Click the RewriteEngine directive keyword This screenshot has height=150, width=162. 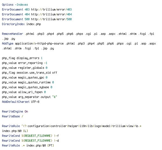tap(12, 111)
